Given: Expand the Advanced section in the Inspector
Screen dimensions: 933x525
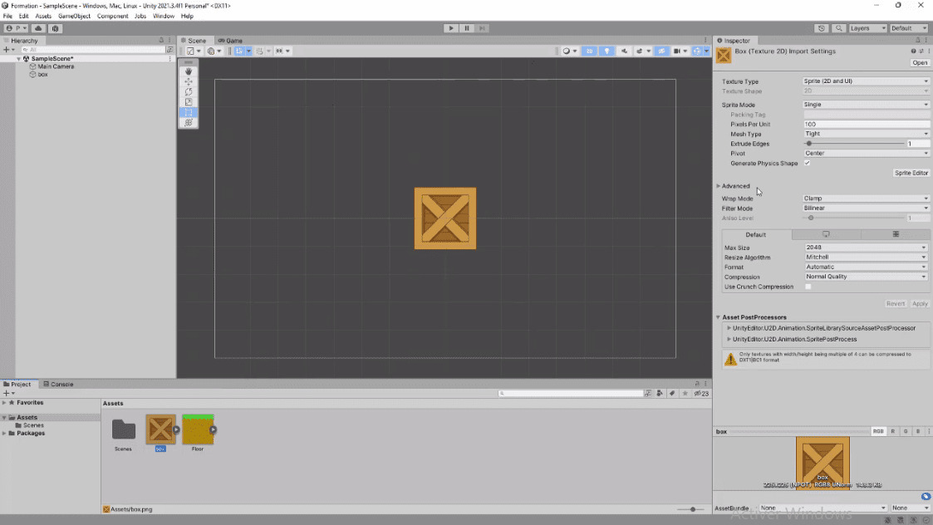Looking at the screenshot, I should pos(735,185).
